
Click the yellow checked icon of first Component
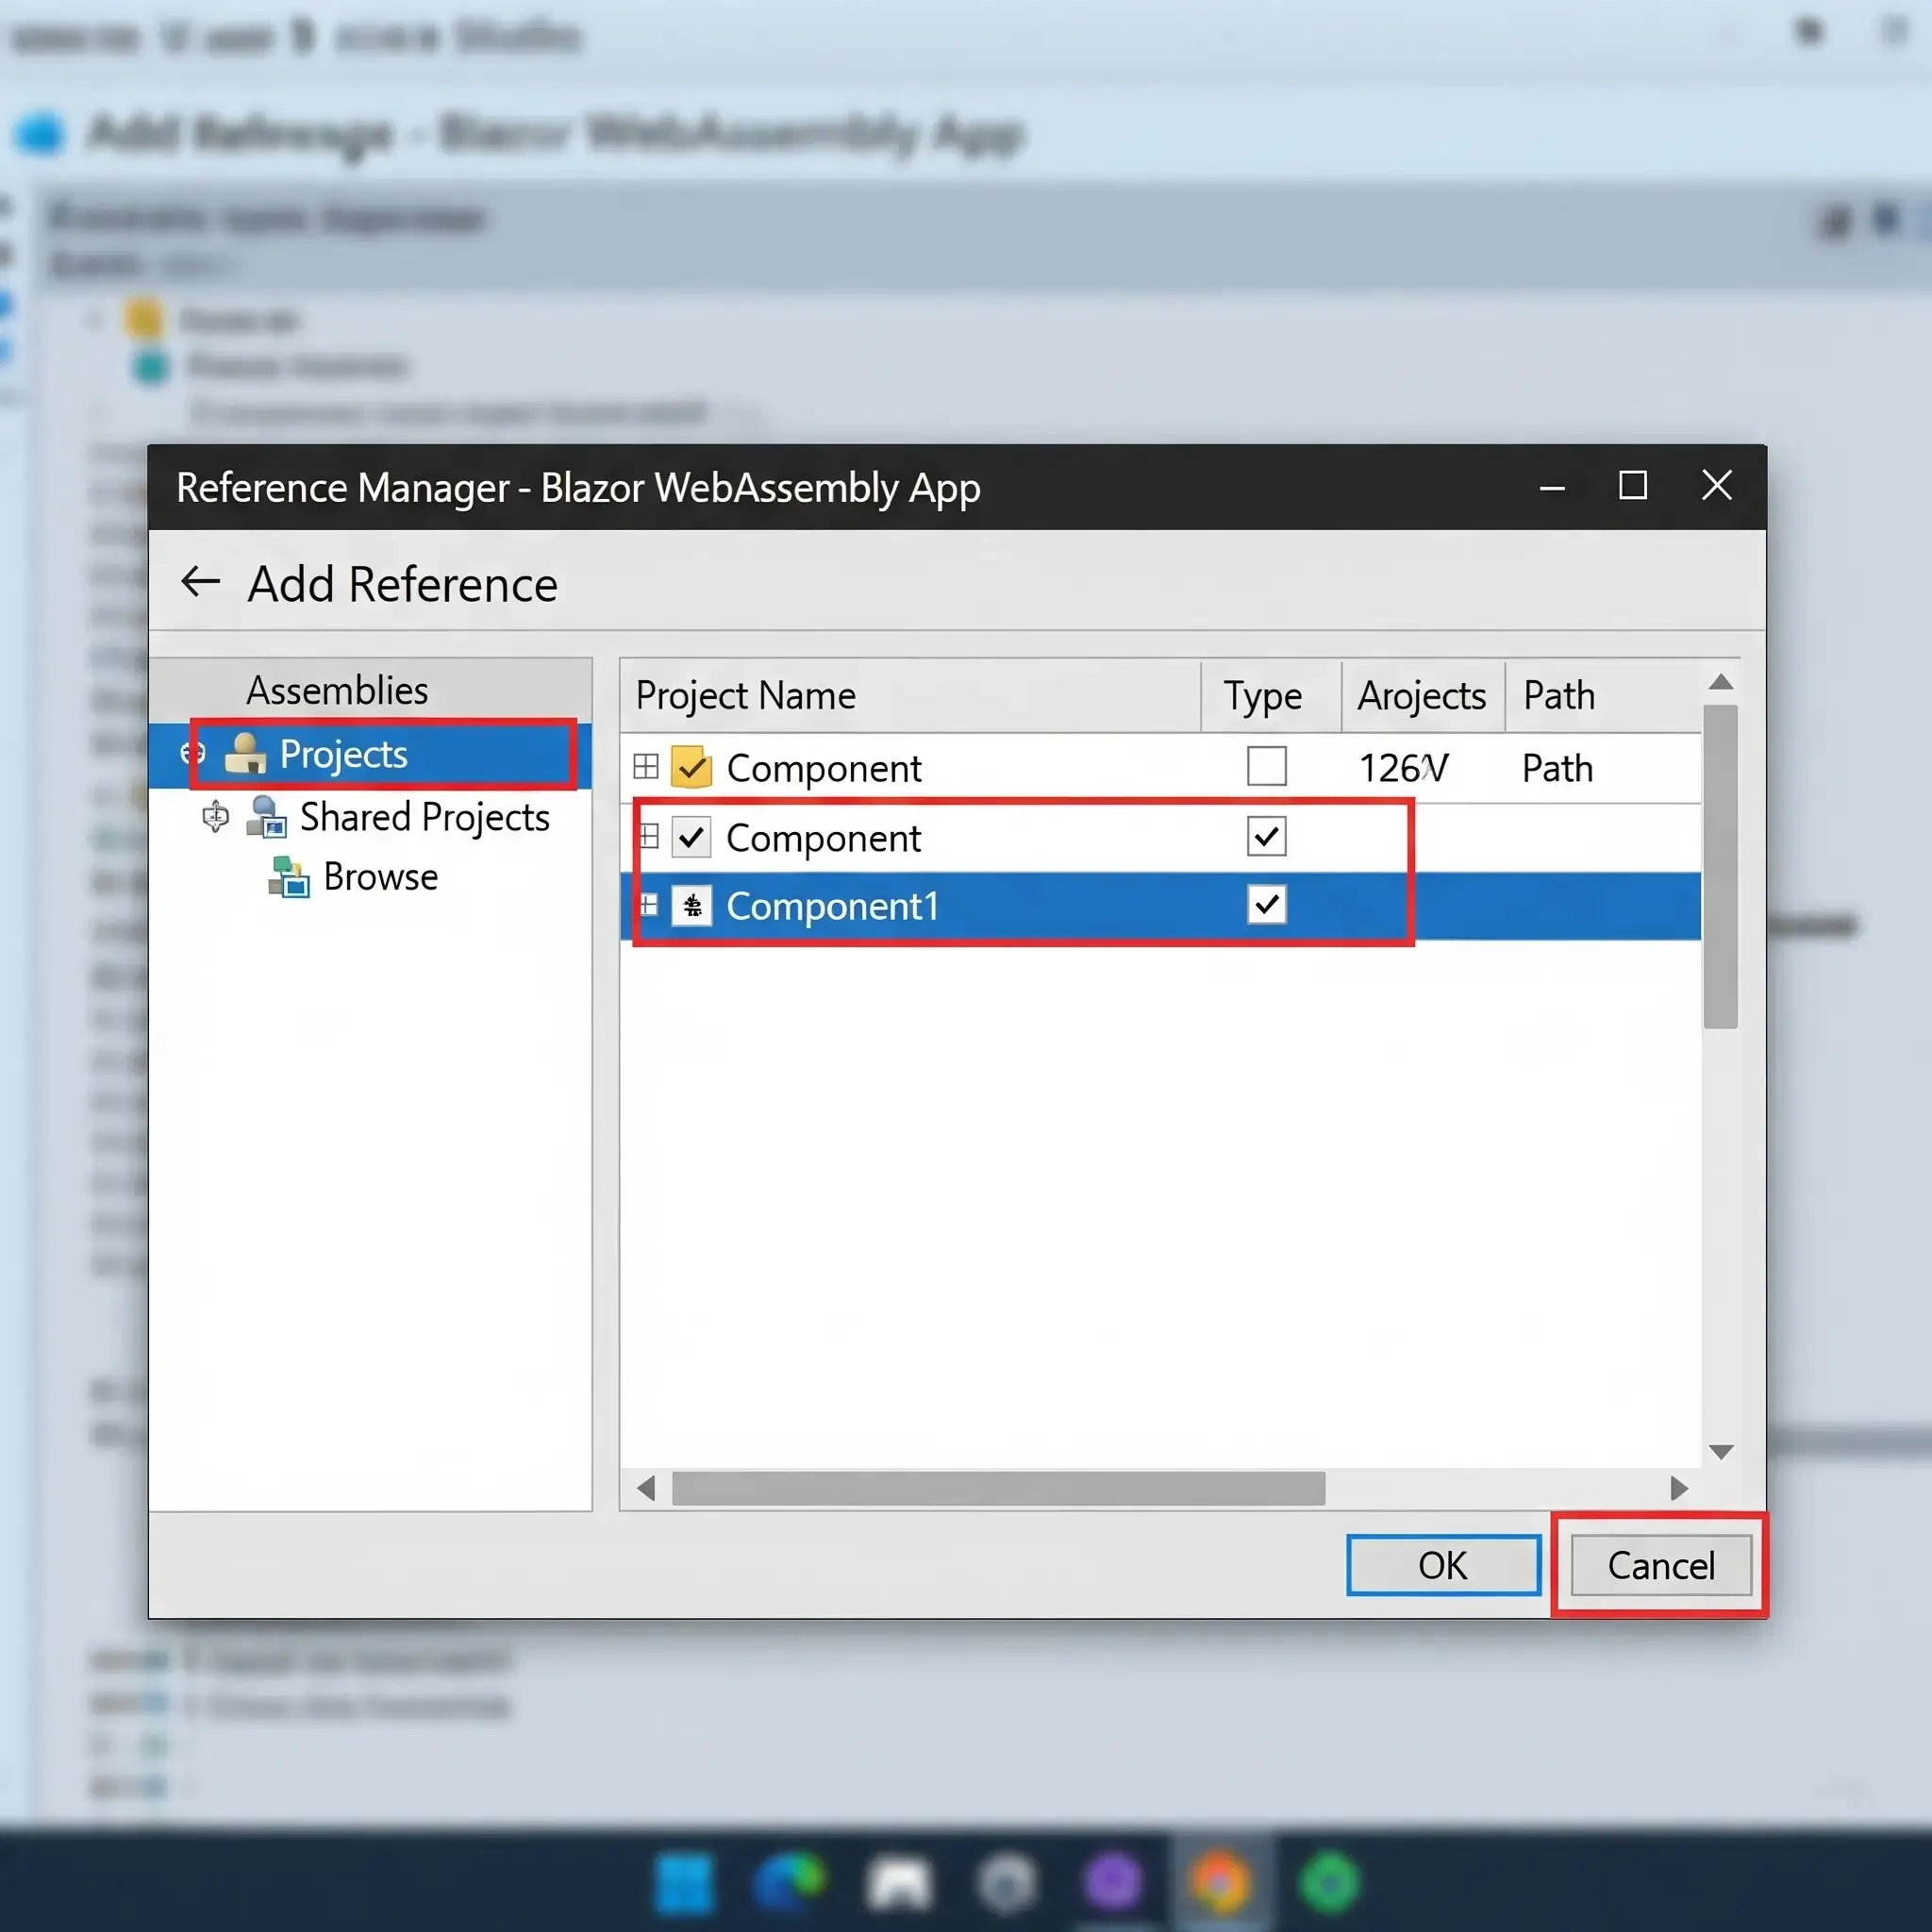pyautogui.click(x=691, y=768)
